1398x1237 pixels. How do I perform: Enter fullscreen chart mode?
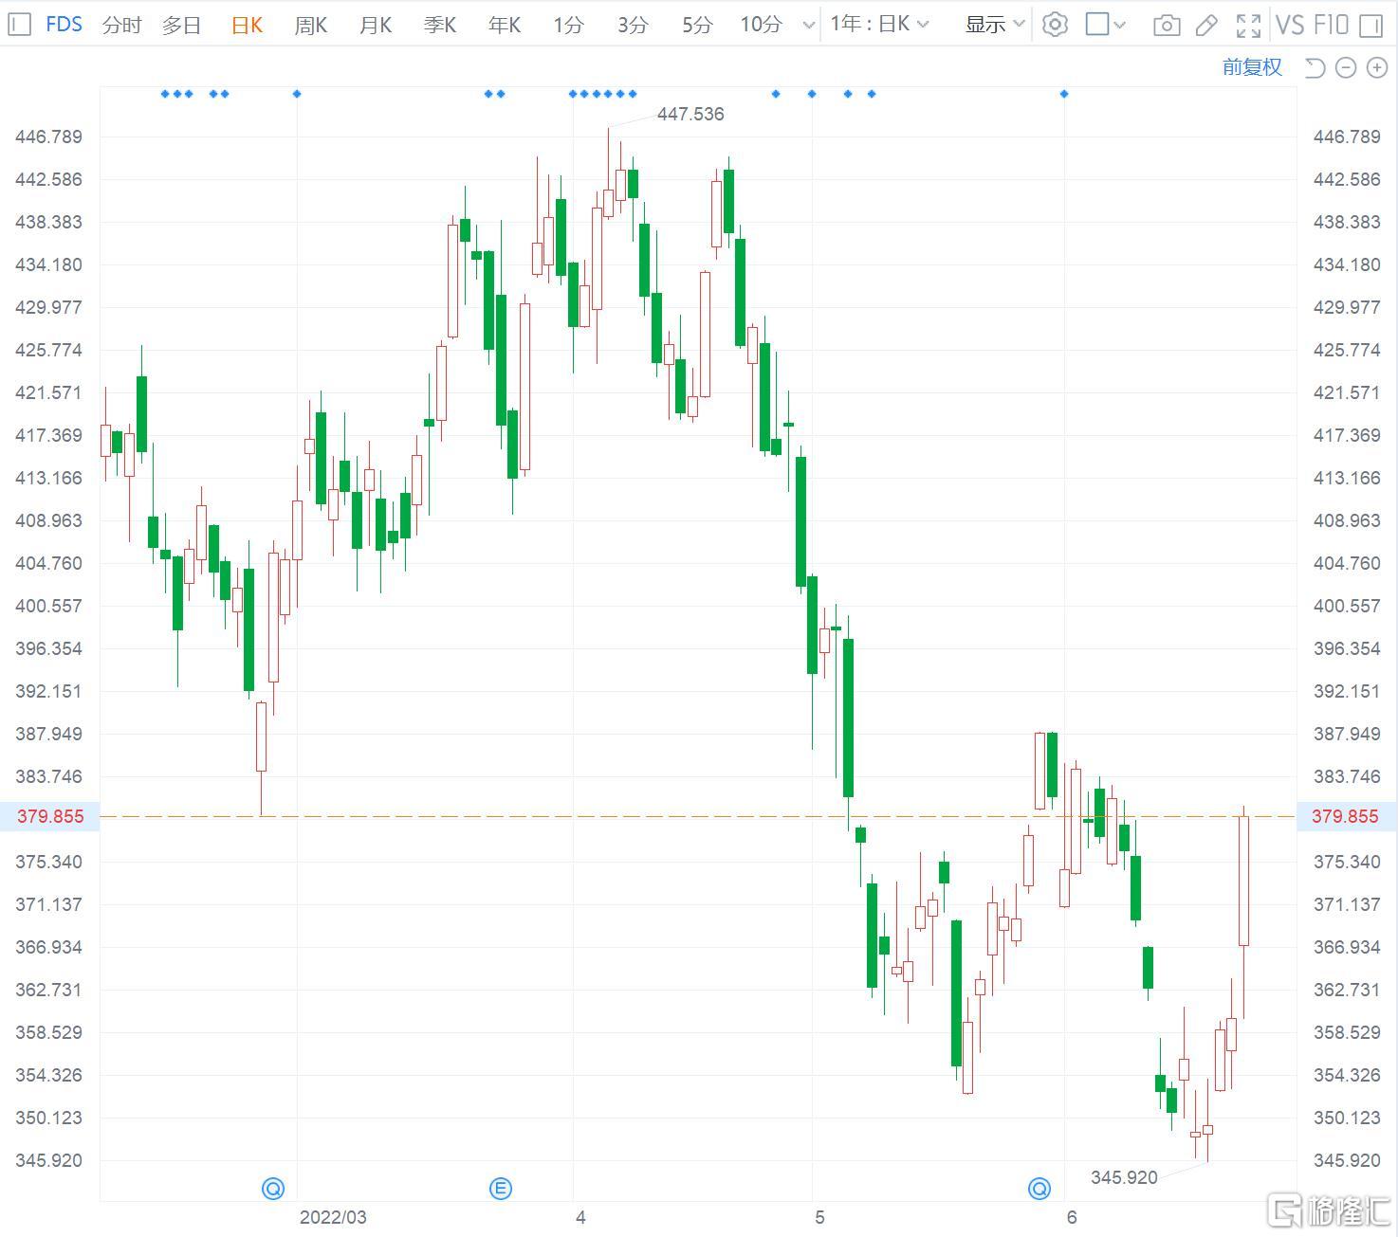click(1248, 25)
